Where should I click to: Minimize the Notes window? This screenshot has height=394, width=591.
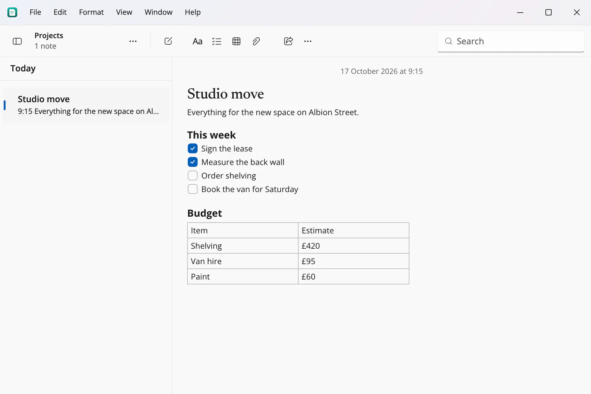520,12
